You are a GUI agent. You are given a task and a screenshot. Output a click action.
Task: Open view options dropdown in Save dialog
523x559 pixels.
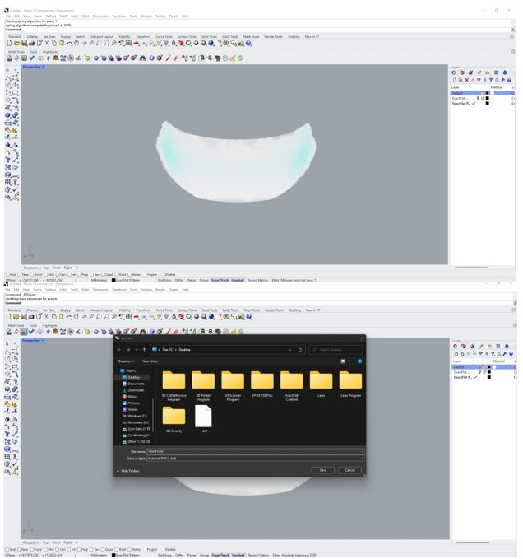(349, 361)
